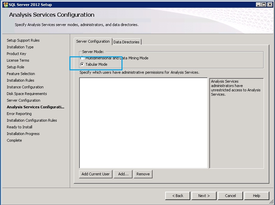Click the Remove button
275x205 pixels.
143,174
